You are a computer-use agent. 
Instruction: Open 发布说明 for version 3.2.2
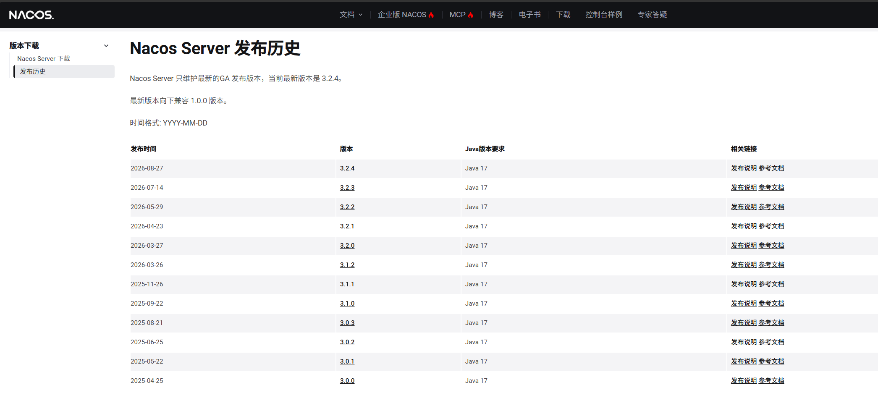pos(744,207)
